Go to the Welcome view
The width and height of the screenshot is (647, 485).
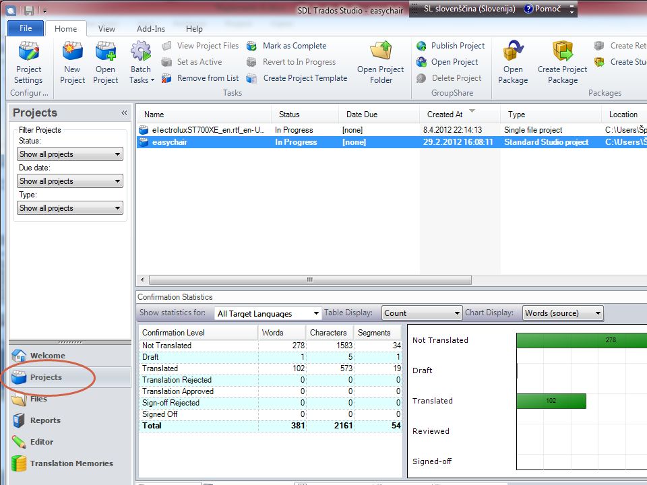70,356
